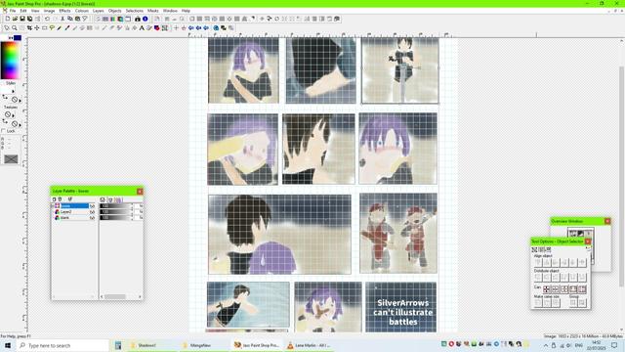Click the padlock icon in toolbar
Screen dimensions: 625x352
pyautogui.click(x=138, y=19)
